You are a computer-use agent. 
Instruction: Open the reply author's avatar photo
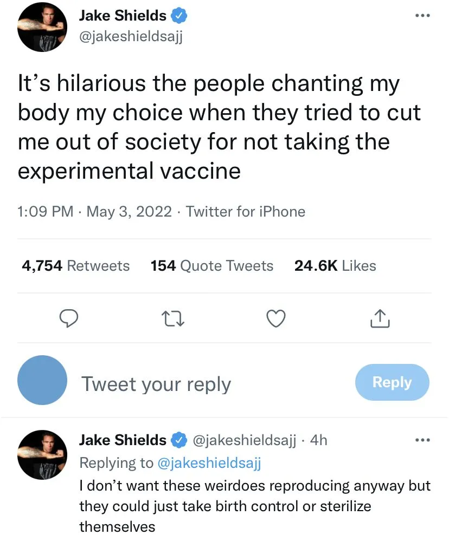(x=42, y=455)
